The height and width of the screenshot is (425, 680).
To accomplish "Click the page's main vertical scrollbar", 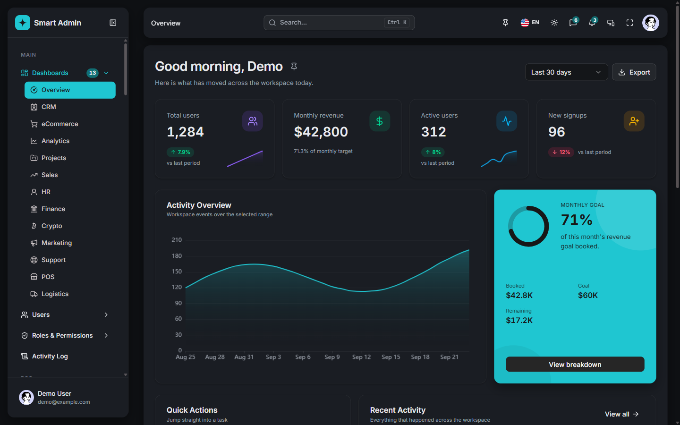I will (x=678, y=97).
